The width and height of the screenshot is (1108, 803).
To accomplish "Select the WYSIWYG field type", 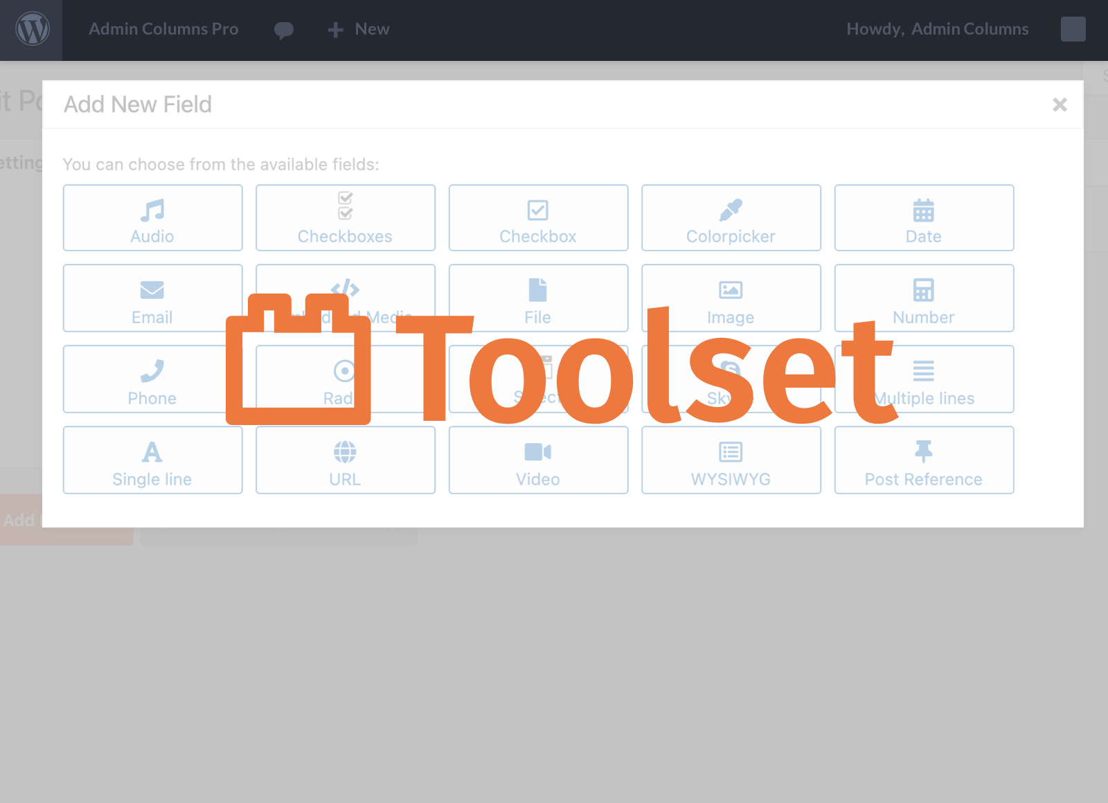I will [731, 460].
